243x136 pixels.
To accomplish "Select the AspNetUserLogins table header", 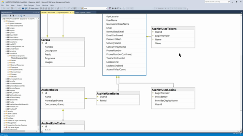I will (x=173, y=90).
